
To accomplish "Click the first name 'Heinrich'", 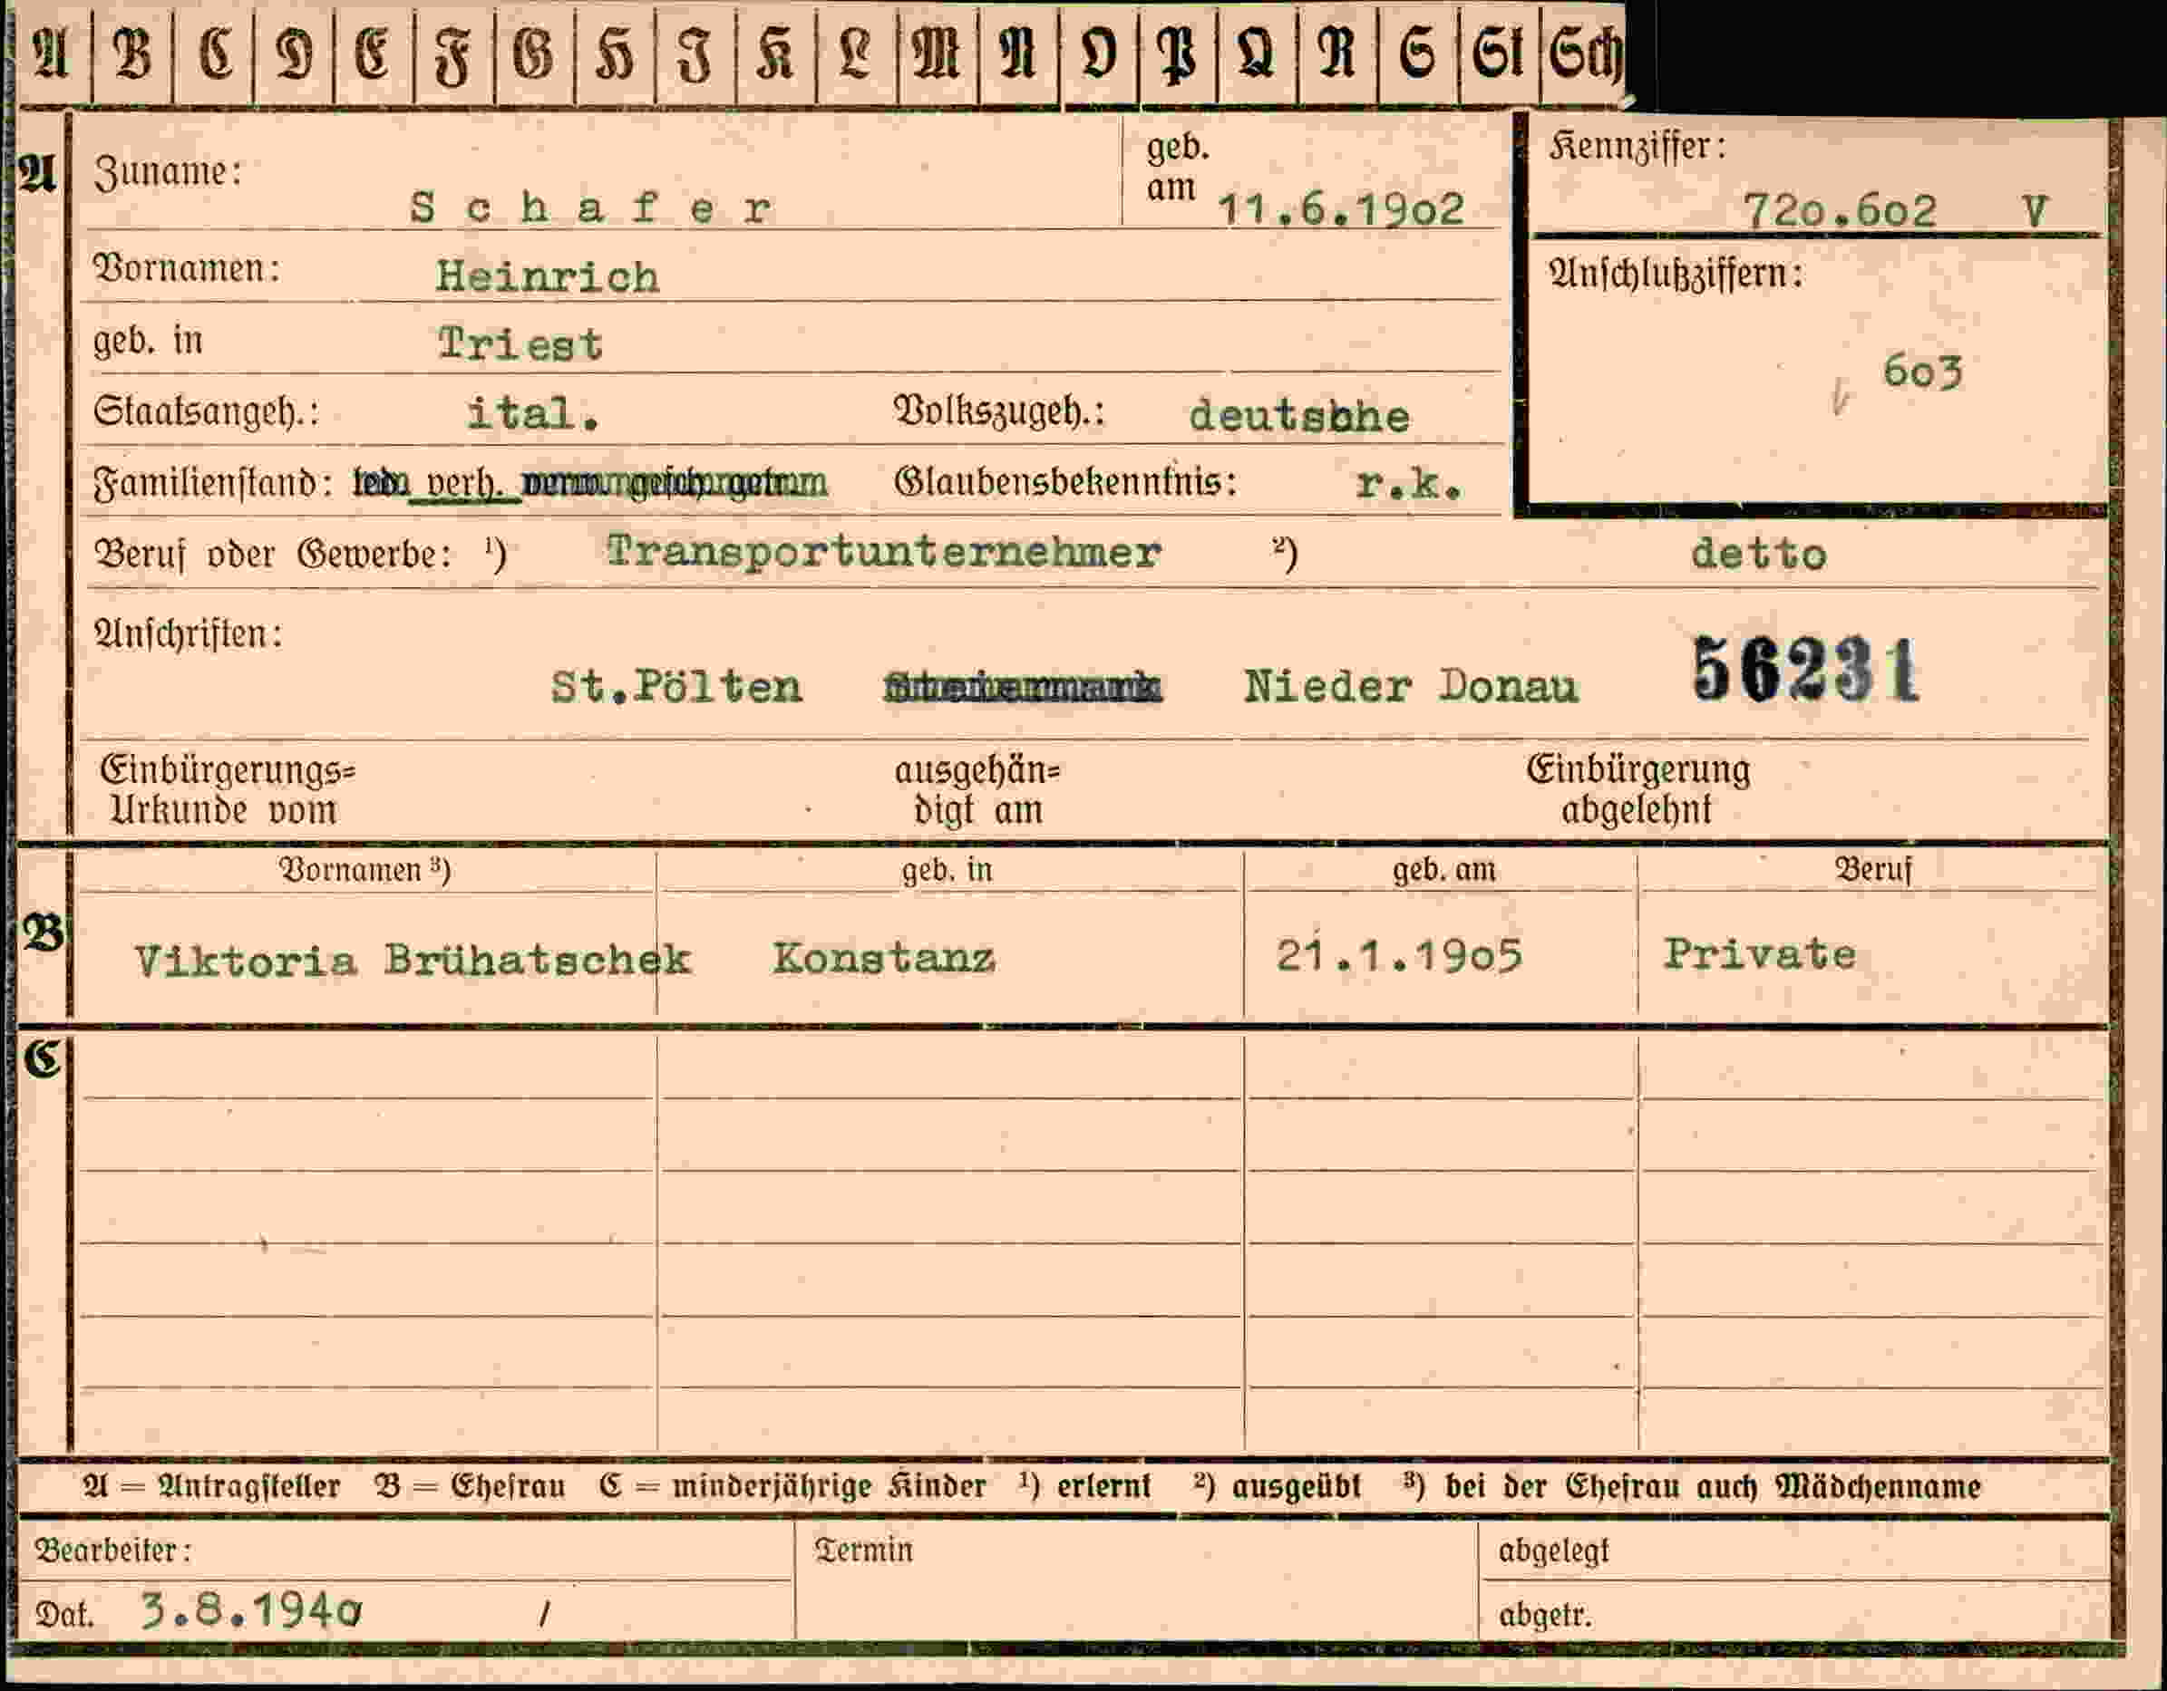I will pos(548,276).
